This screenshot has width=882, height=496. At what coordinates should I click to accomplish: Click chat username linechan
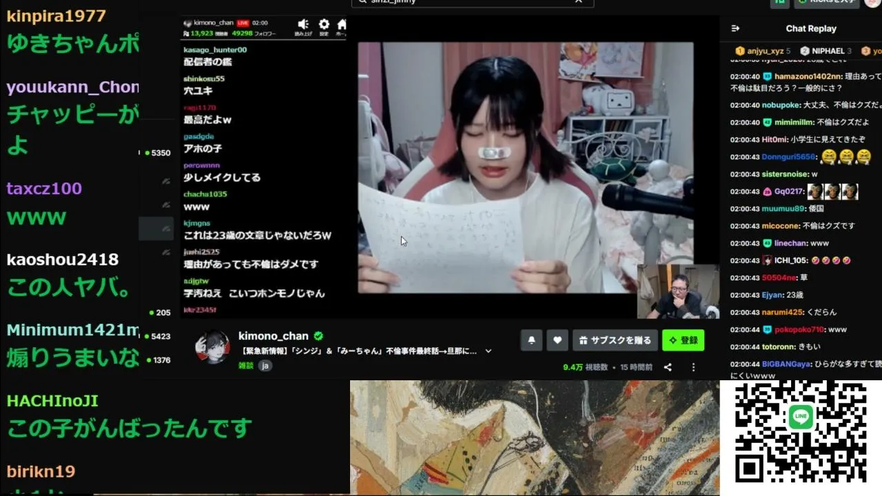click(x=791, y=243)
